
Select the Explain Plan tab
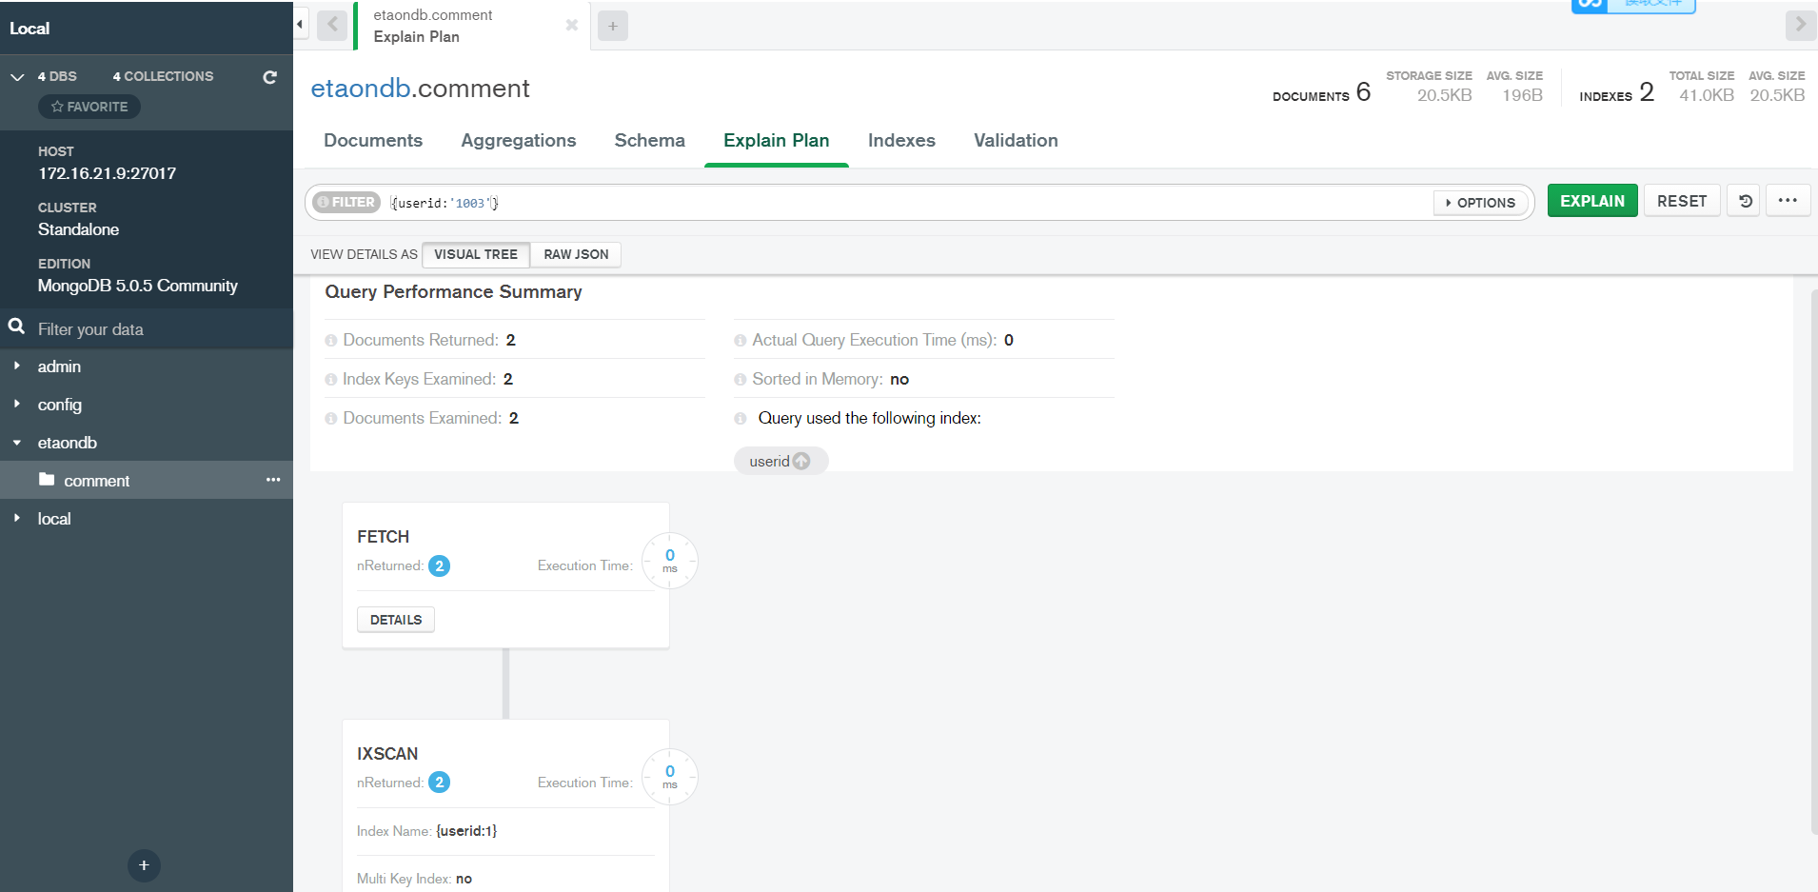777,141
